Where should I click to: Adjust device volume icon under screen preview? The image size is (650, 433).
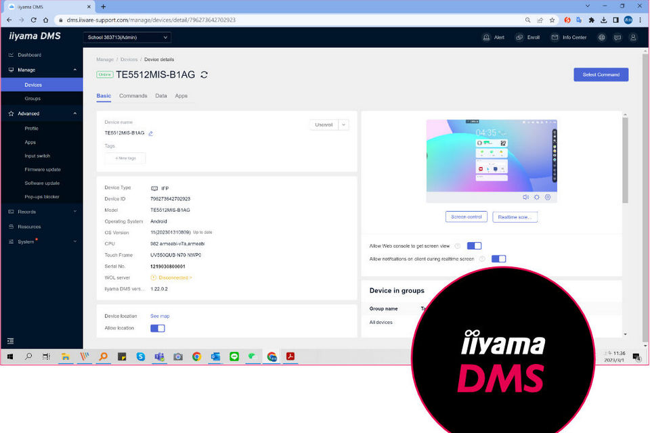pos(526,197)
